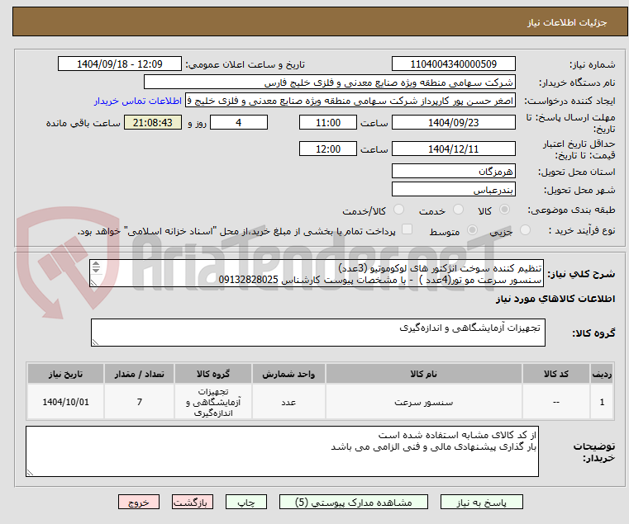
Task: Click scroll up arrow in شرح کلی نیاز
Action: [x=96, y=264]
